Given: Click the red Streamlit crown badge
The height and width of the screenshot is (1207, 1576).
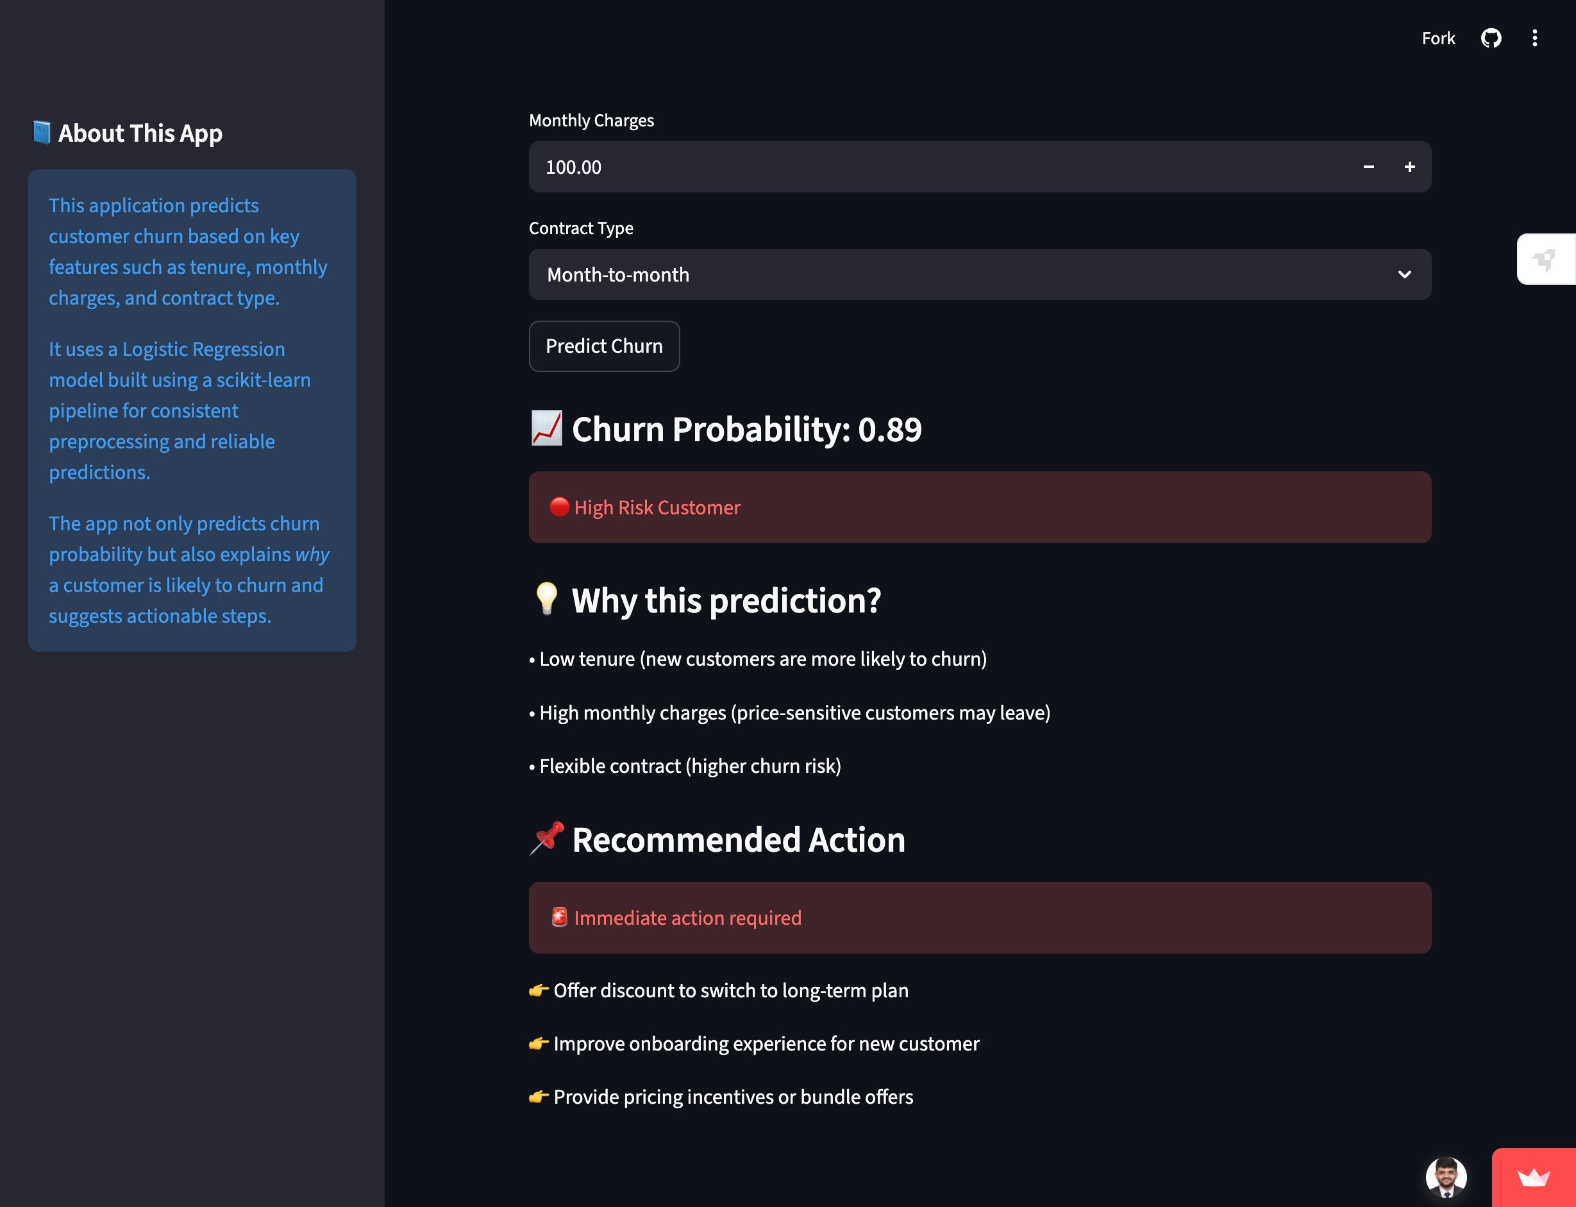Looking at the screenshot, I should point(1534,1177).
